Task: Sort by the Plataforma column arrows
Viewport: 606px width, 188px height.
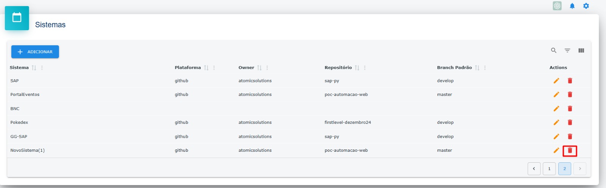Action: click(x=206, y=68)
